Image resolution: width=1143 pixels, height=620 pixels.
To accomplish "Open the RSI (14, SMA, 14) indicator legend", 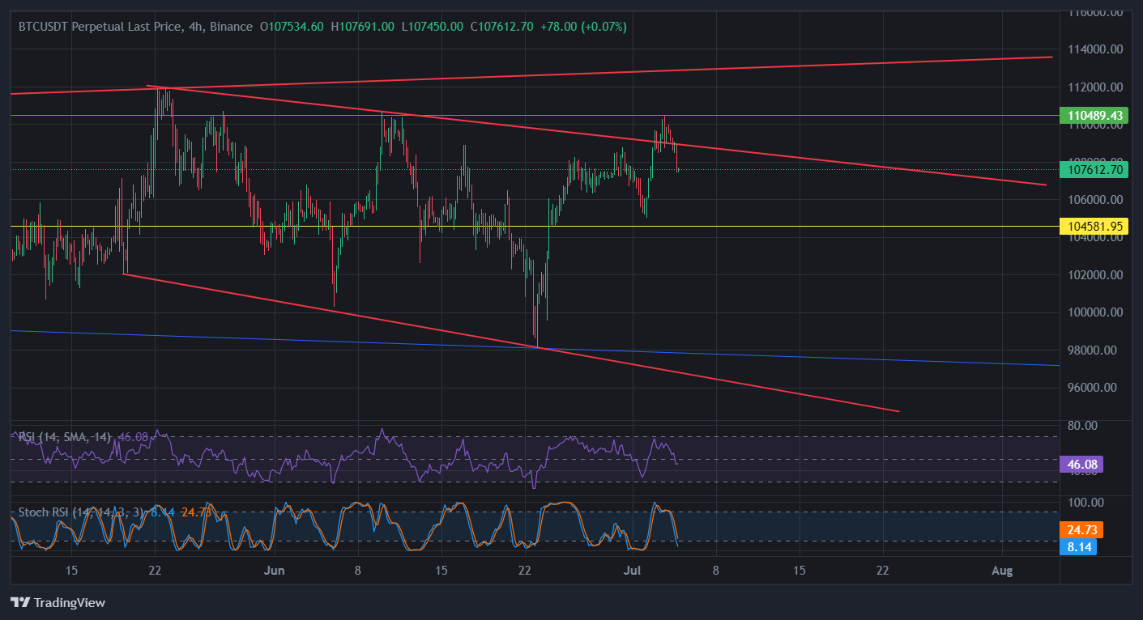I will [x=65, y=437].
